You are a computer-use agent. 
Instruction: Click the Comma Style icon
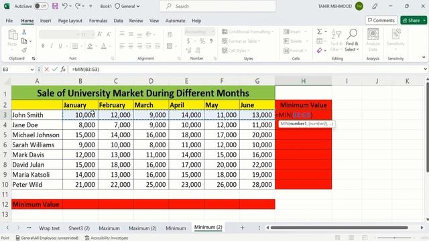point(211,41)
